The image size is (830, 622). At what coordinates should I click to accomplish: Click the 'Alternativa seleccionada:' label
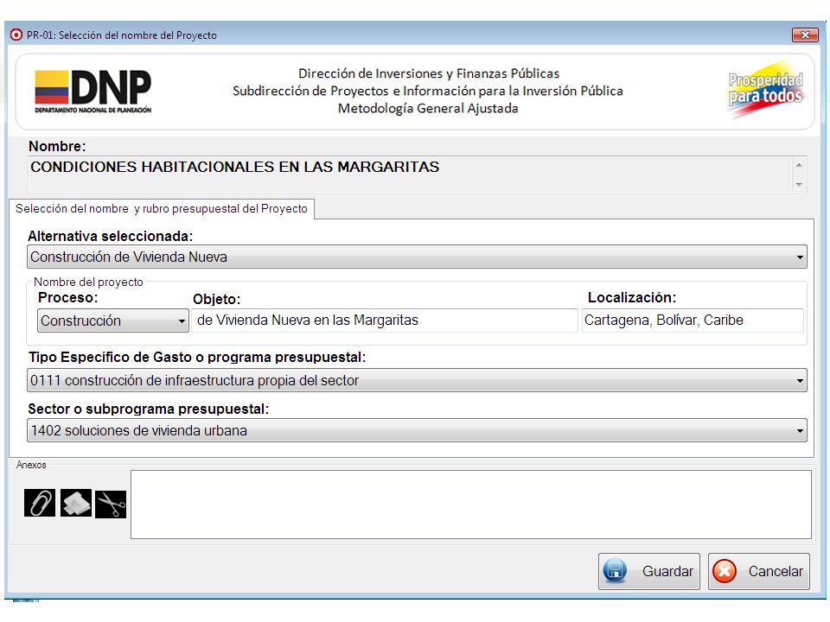111,236
